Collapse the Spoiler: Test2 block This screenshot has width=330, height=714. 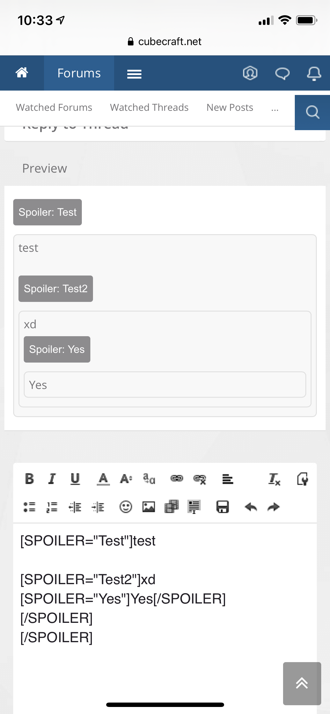coord(56,289)
